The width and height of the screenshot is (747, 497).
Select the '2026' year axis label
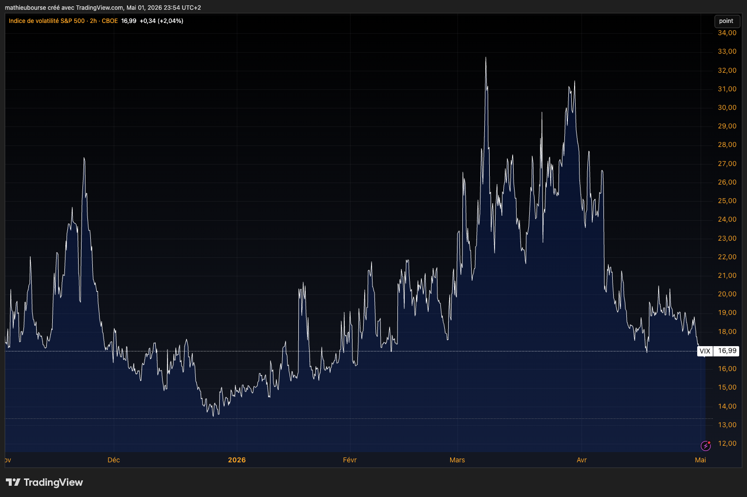tap(237, 460)
